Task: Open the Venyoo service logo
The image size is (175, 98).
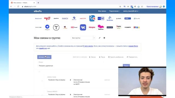Action: click(92, 27)
